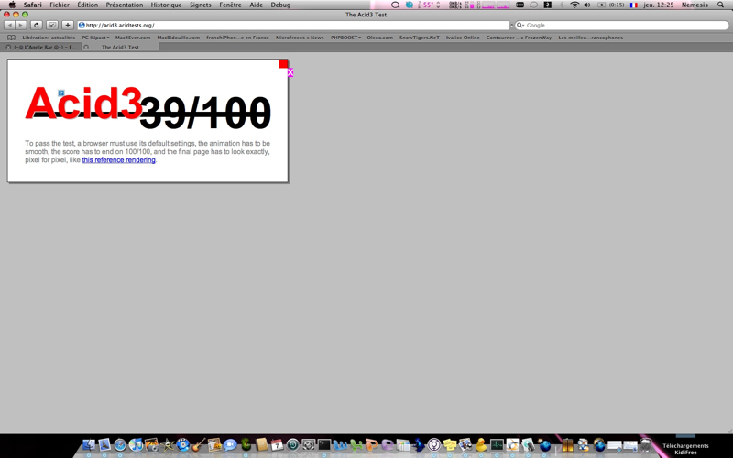
Task: Open Finder from the Dock
Action: [89, 444]
